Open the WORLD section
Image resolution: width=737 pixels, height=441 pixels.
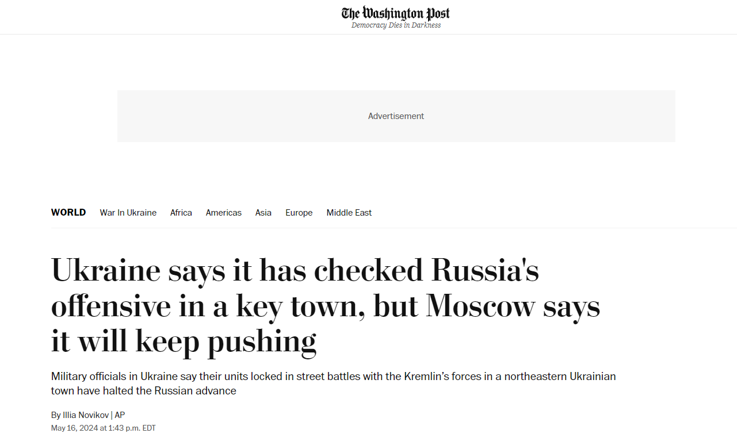68,213
